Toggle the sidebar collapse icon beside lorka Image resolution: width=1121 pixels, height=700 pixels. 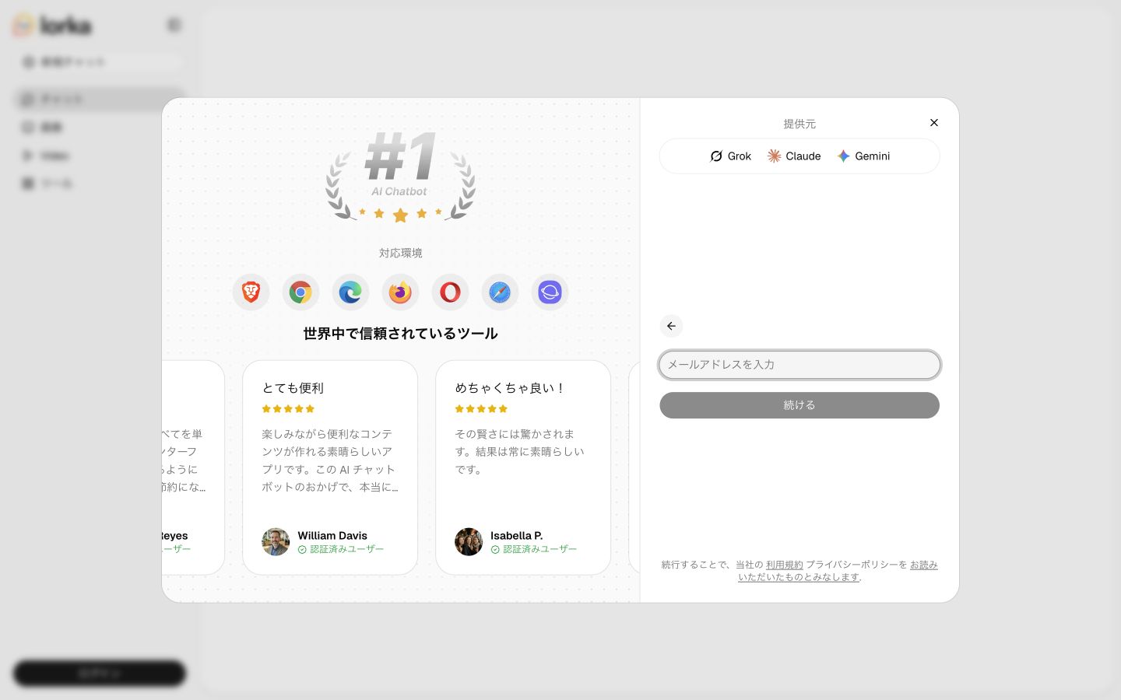(x=174, y=26)
